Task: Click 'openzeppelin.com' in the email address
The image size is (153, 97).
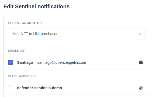Action: 71,62
